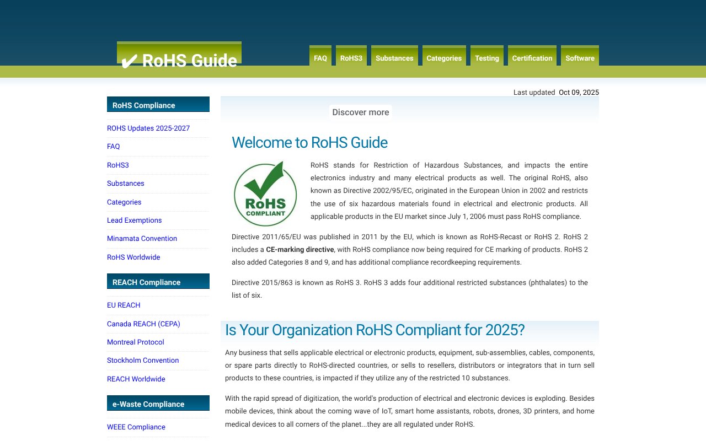This screenshot has height=441, width=706.
Task: Open the ROHS Updates 2025-2027 link
Action: [x=148, y=128]
